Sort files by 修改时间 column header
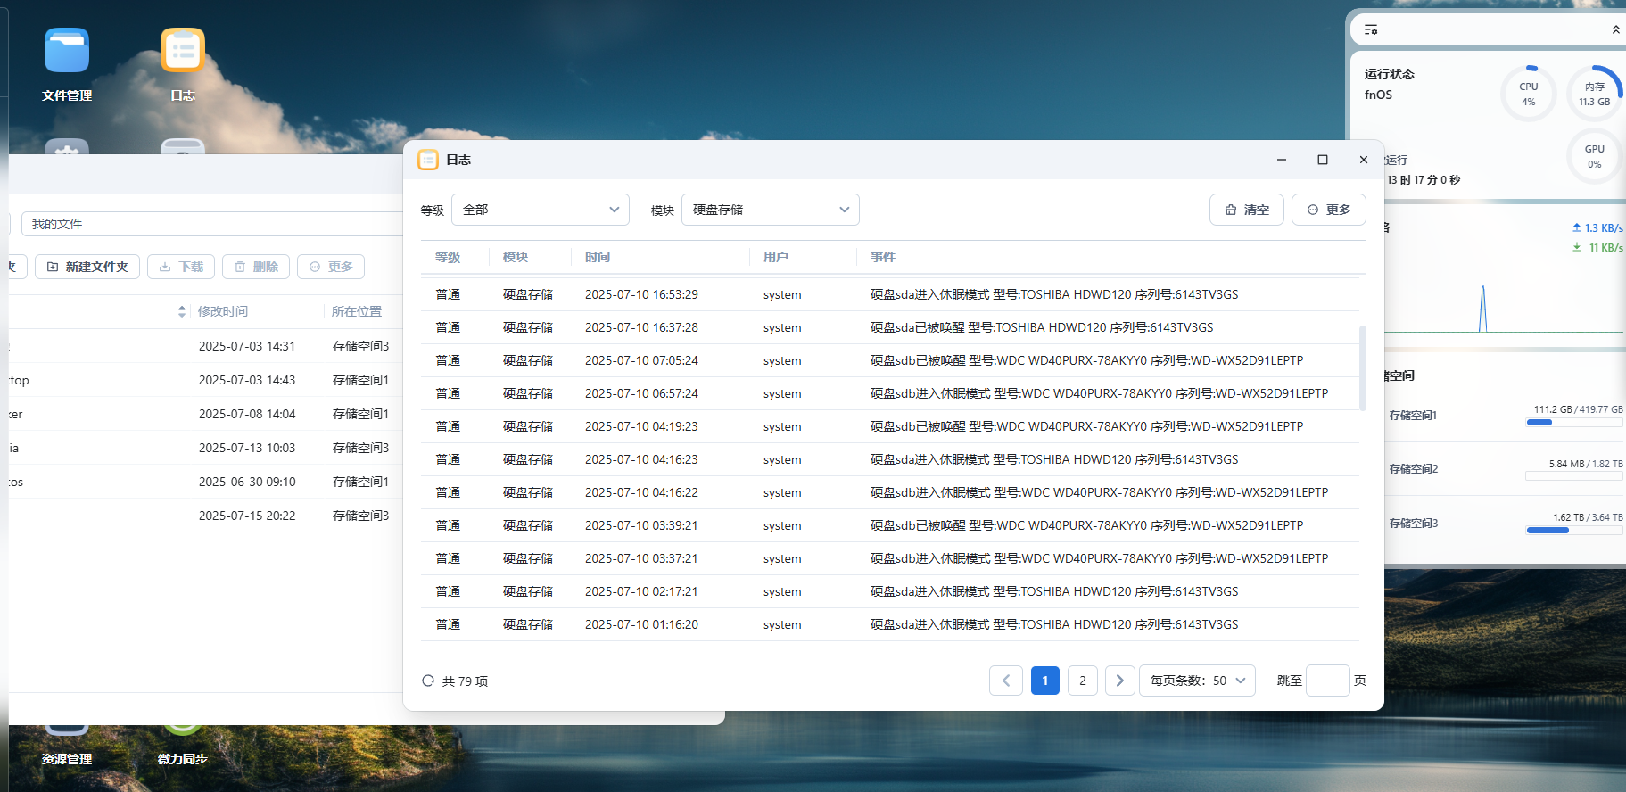The width and height of the screenshot is (1626, 792). coord(223,311)
